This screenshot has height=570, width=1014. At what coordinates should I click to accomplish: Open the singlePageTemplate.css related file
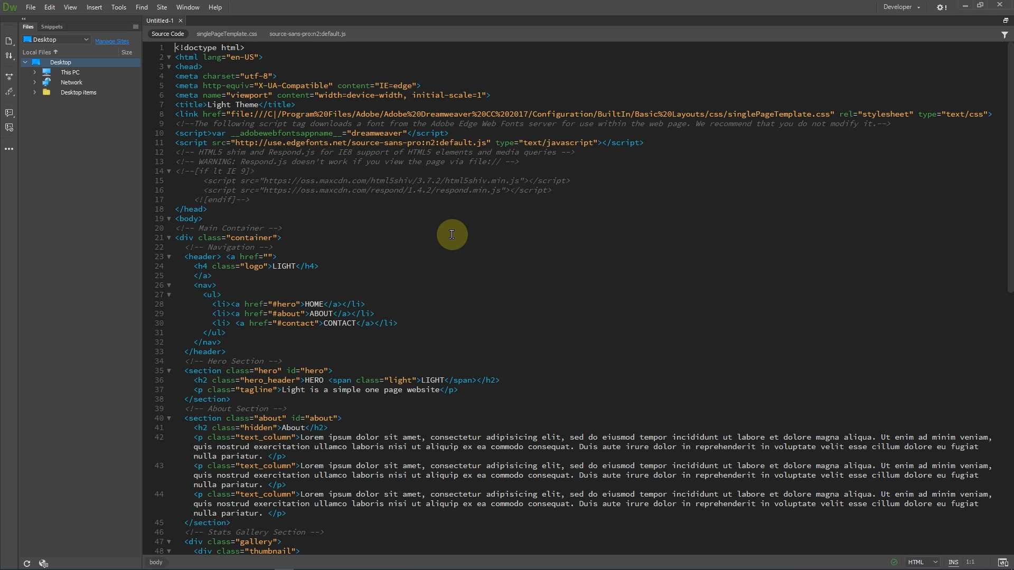point(227,34)
